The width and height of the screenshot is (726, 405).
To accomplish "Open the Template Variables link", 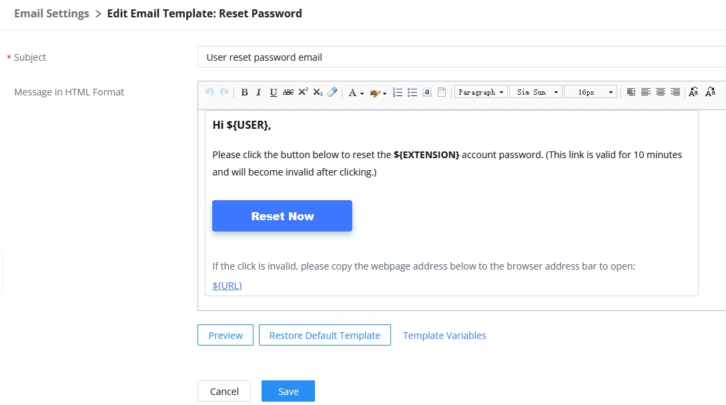I will [x=444, y=335].
